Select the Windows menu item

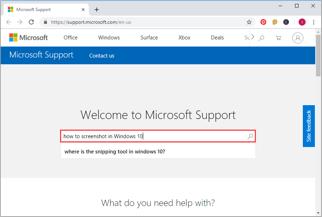109,37
